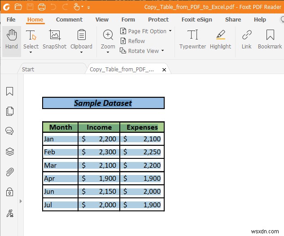Click Rotate View command
This screenshot has height=236, width=284.
coord(139,51)
